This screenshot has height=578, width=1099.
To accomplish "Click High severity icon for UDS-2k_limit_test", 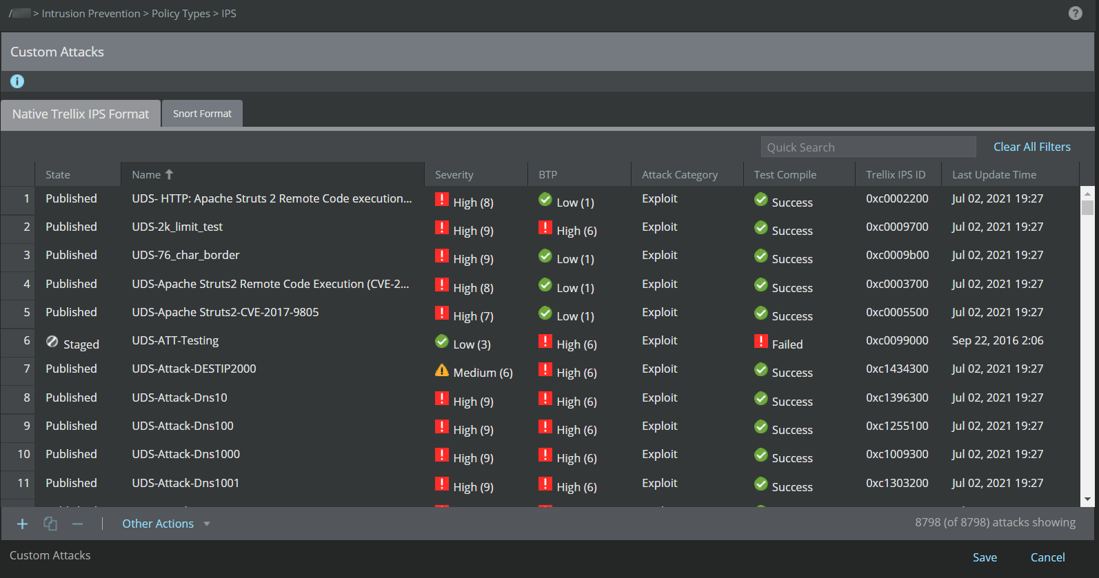I will tap(442, 227).
